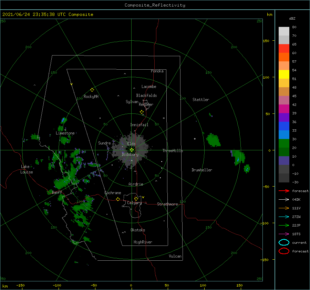Pick the orange 60-57 dBZ color swatch
The image size is (310, 290).
click(284, 57)
